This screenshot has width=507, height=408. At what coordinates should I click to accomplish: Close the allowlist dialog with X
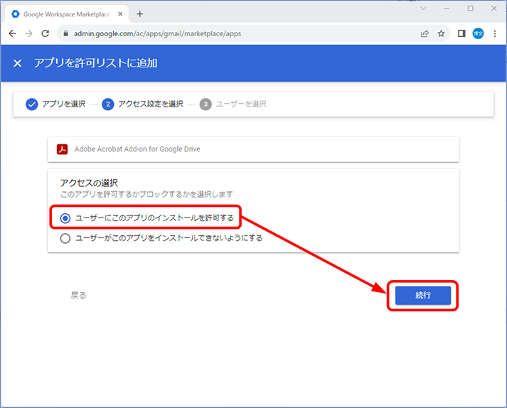tap(18, 63)
